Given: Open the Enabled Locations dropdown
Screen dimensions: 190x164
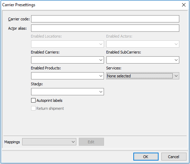Looking at the screenshot, I should 67,44.
